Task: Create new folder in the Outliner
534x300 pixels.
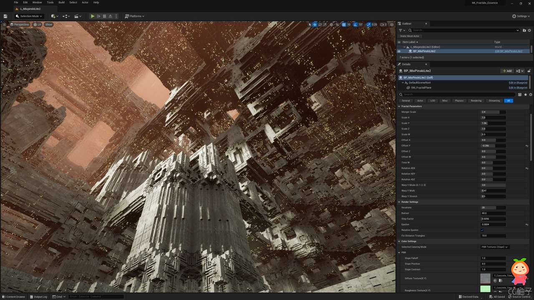Action: coord(524,30)
